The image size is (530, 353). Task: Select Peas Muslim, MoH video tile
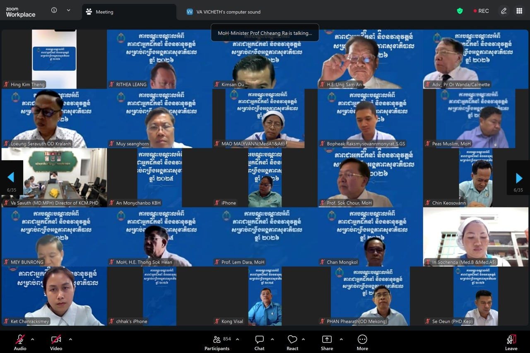click(x=476, y=118)
